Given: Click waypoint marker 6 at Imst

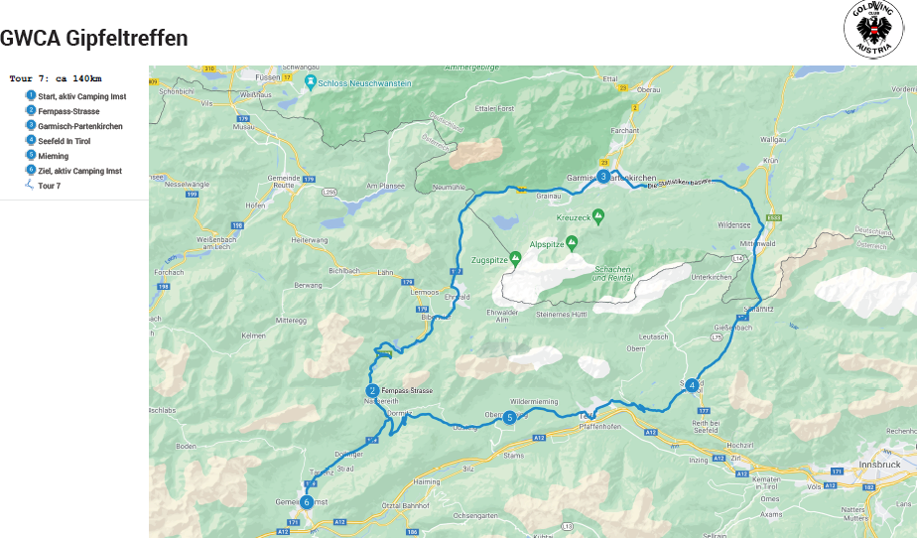Looking at the screenshot, I should pyautogui.click(x=307, y=501).
